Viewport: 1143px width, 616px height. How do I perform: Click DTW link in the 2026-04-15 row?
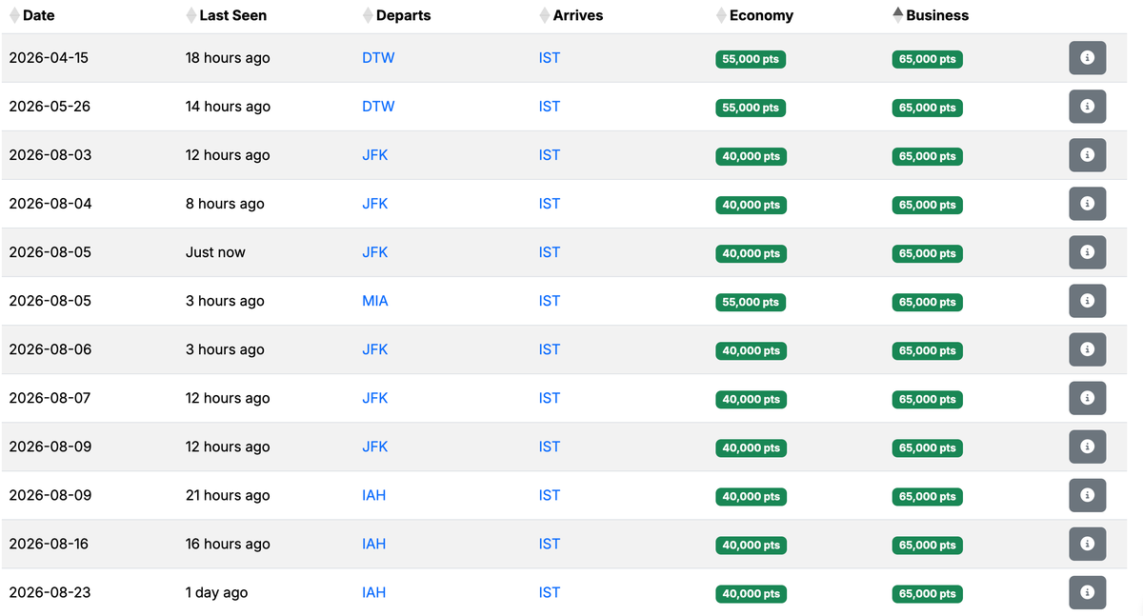(378, 58)
